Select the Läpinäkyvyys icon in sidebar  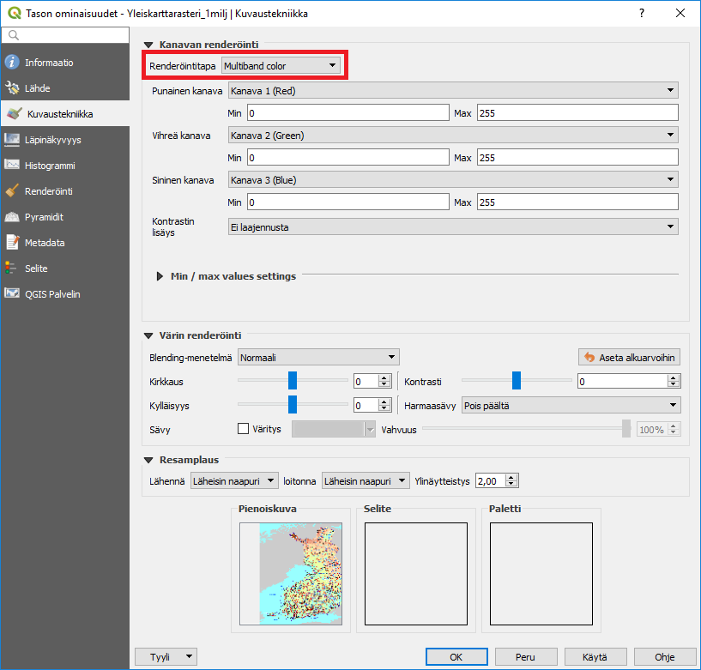(x=12, y=139)
